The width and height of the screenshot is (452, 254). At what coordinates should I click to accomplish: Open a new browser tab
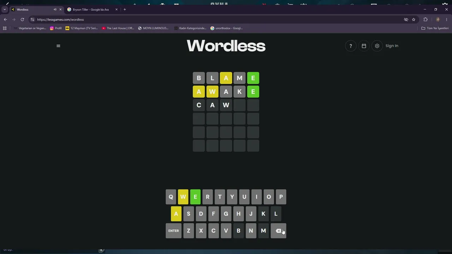(x=125, y=10)
